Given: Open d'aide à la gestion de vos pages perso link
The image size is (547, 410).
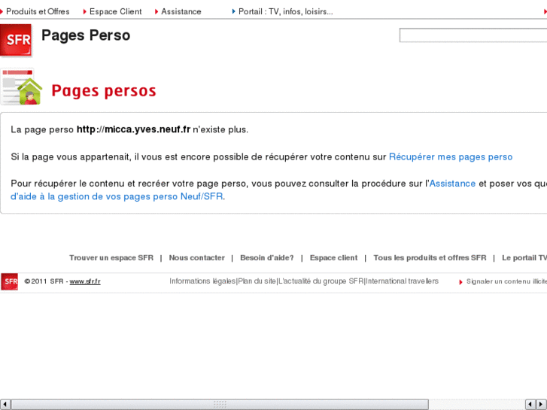Looking at the screenshot, I should click(117, 196).
